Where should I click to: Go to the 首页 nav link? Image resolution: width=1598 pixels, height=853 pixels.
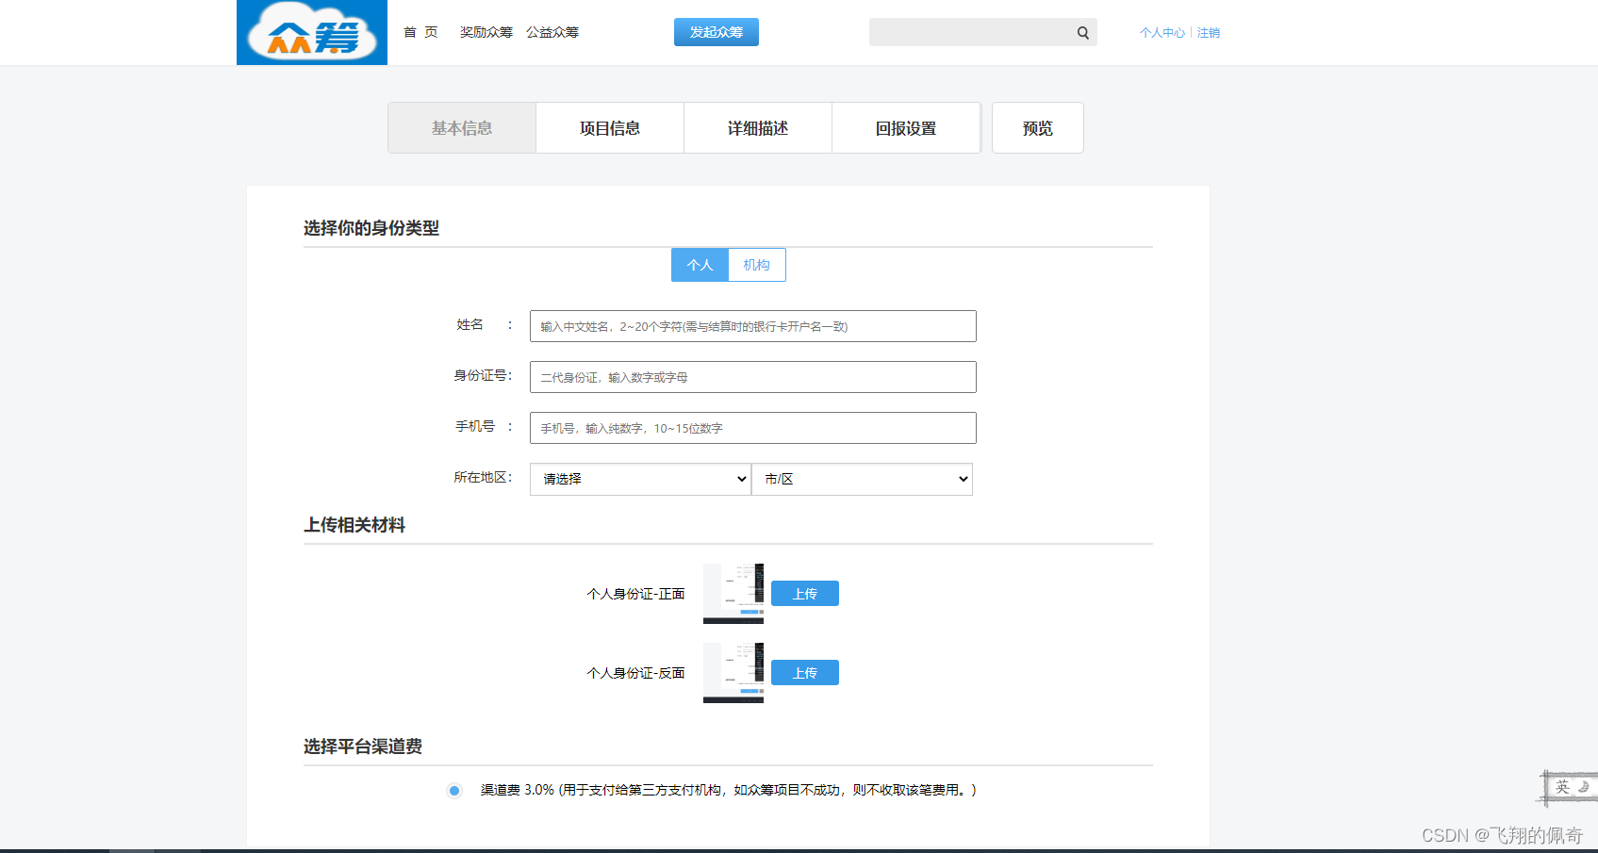click(x=420, y=32)
